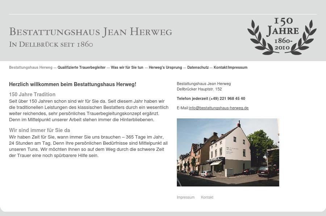Click the address Dellbrücker Hauptstr. 152

tap(199, 89)
